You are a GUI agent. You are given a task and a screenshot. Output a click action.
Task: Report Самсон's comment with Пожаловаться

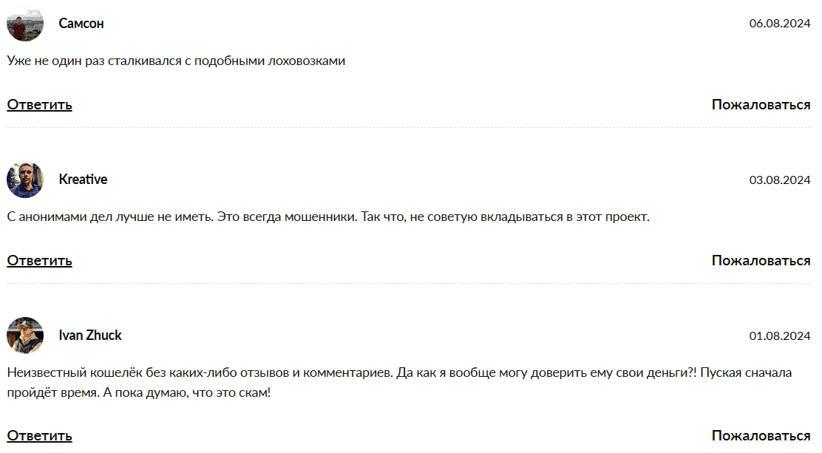(761, 104)
